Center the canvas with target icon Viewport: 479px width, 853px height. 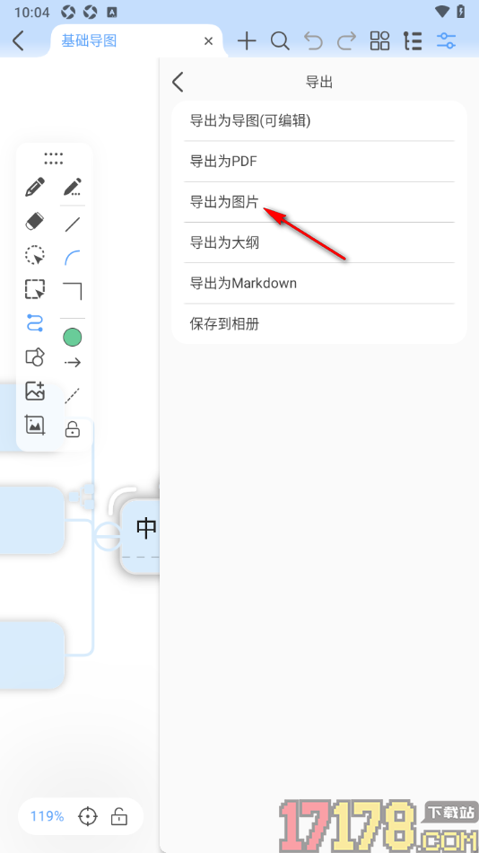coord(88,816)
